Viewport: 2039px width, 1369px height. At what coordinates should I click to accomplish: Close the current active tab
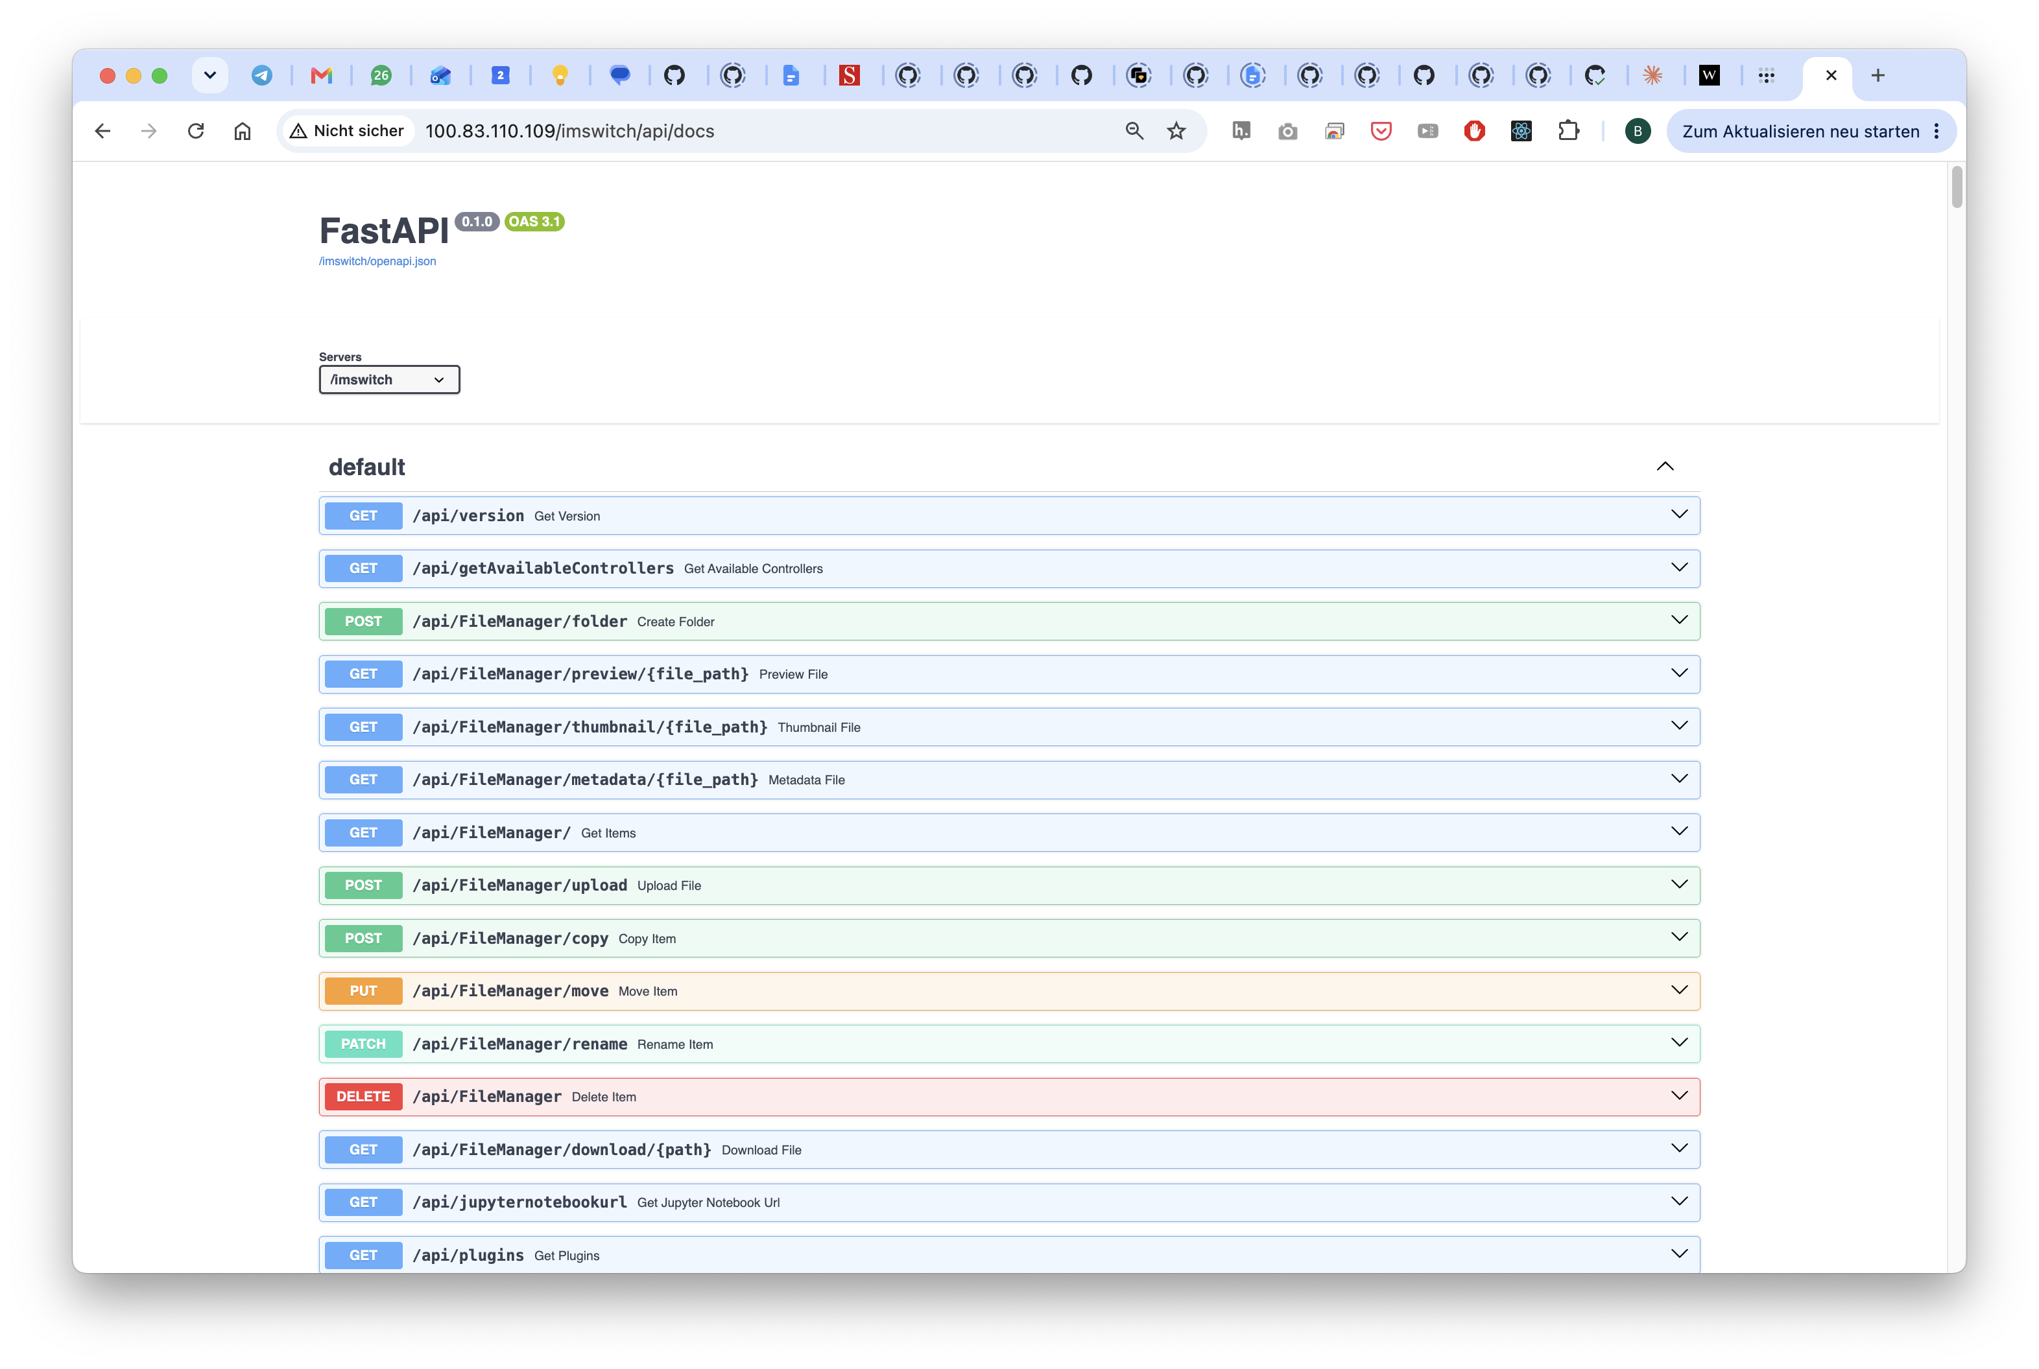[1831, 76]
